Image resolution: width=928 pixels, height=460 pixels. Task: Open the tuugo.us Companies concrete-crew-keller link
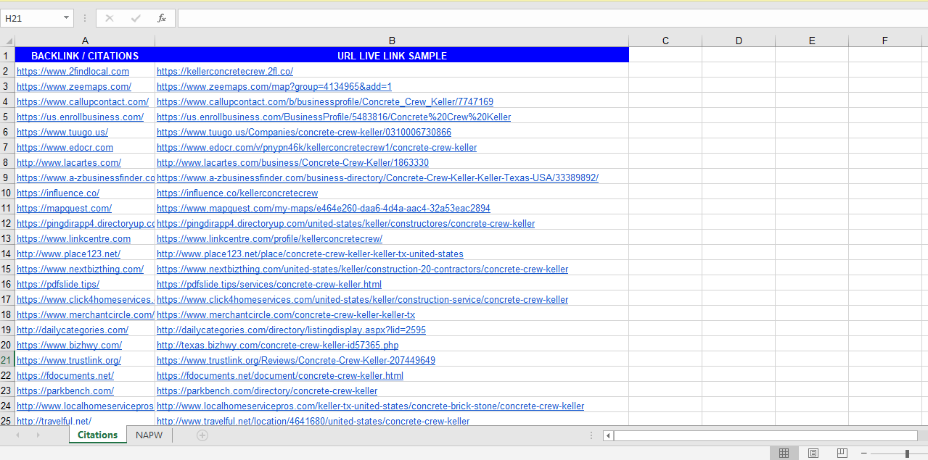pyautogui.click(x=304, y=132)
